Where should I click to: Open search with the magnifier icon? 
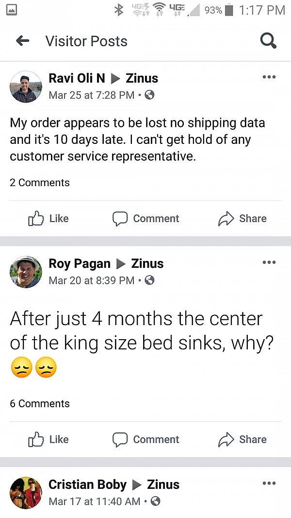pyautogui.click(x=268, y=41)
